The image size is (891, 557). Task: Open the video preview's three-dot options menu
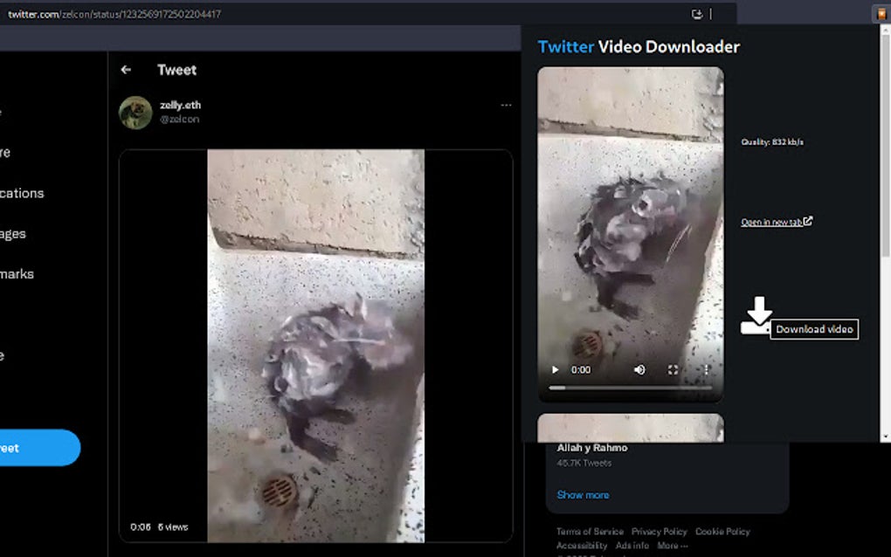705,369
